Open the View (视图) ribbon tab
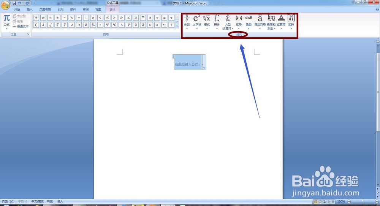The width and height of the screenshot is (380, 206). (98, 10)
